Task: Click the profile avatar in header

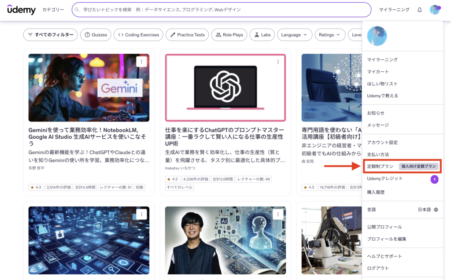Action: pyautogui.click(x=435, y=10)
